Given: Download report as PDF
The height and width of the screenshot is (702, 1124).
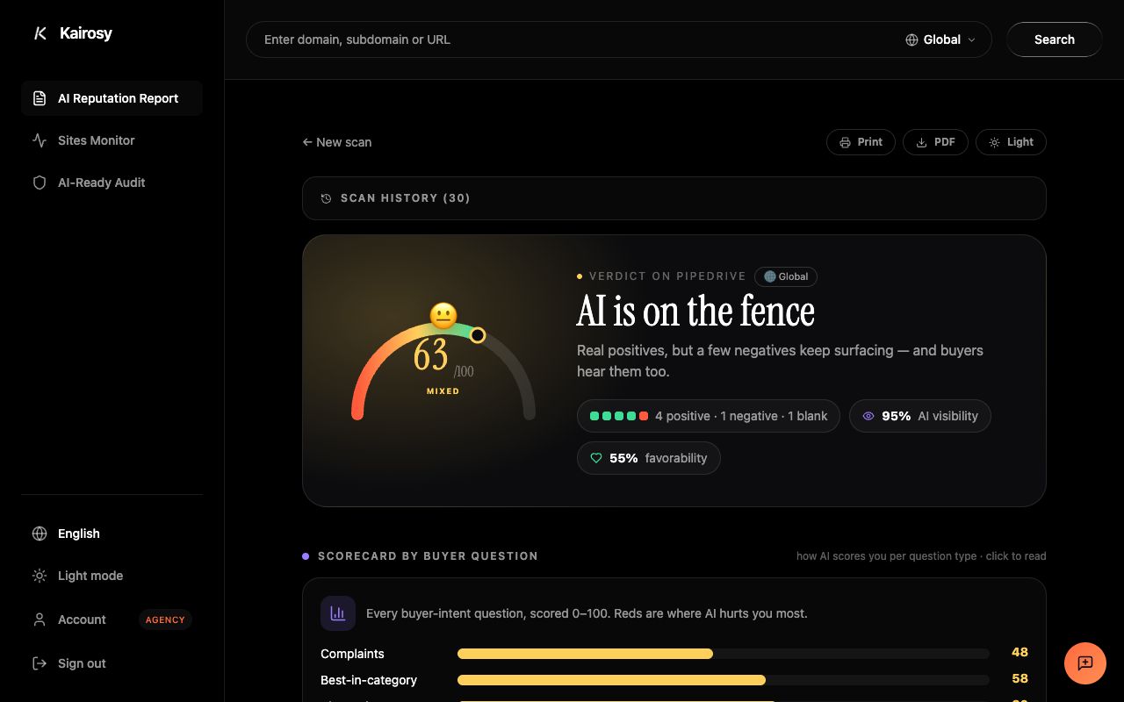Looking at the screenshot, I should click(935, 142).
